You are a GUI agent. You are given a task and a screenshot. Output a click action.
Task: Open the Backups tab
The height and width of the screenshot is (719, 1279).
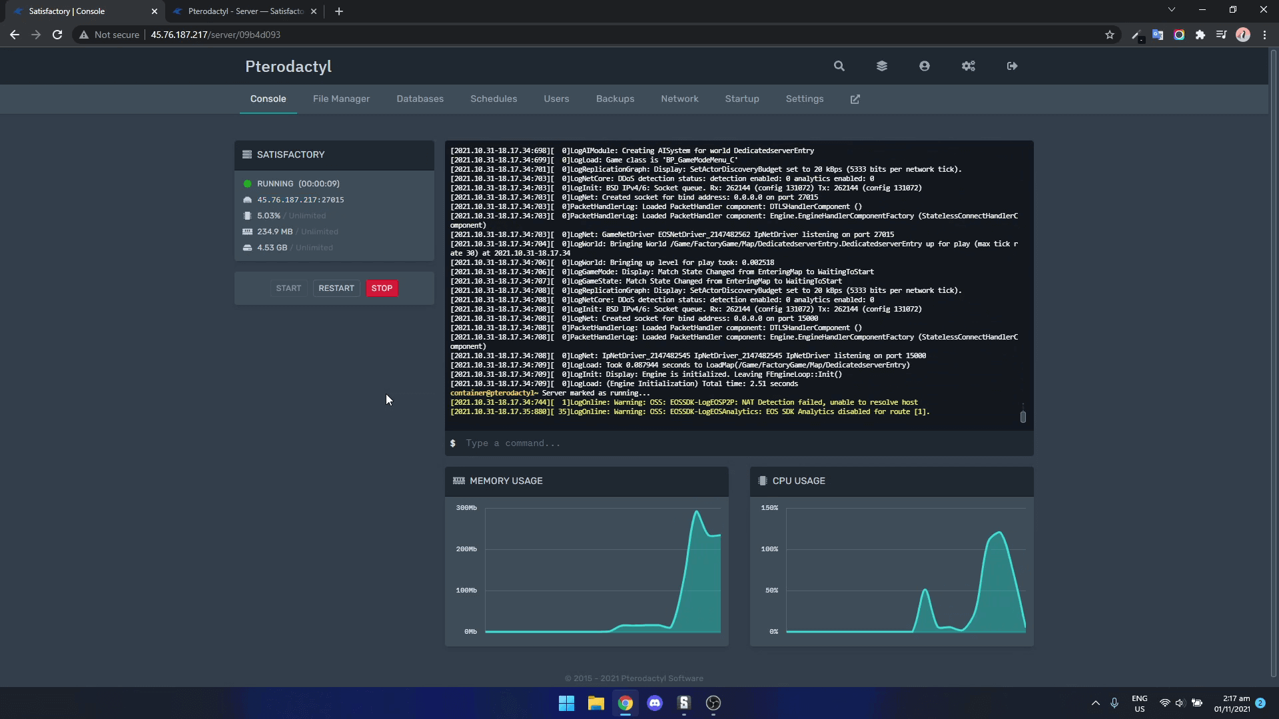point(615,99)
